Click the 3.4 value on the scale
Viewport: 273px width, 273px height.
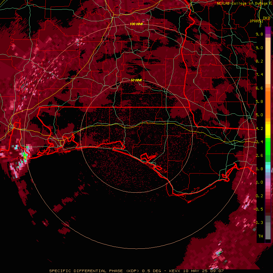(x=259, y=142)
